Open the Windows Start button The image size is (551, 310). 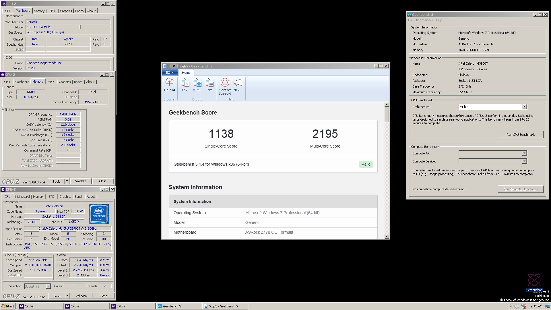click(x=8, y=306)
